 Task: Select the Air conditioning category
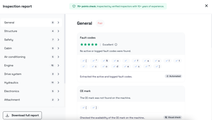(x=15, y=57)
